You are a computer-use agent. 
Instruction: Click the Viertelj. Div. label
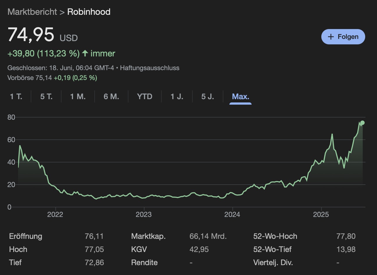(273, 262)
